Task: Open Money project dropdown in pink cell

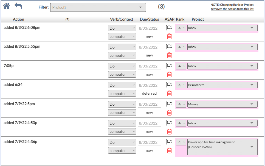Action: 222,104
